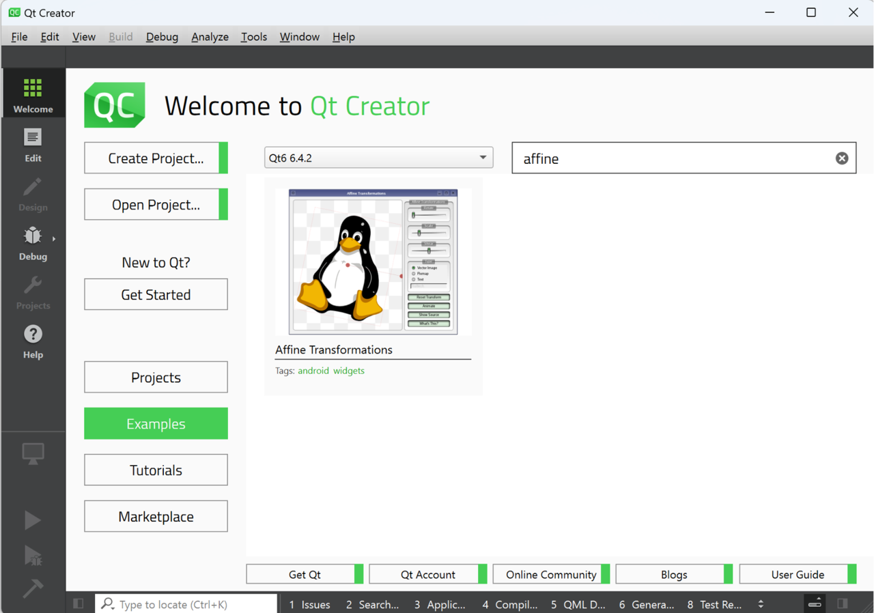
Task: Open the kit selector monitor icon
Action: pos(33,453)
